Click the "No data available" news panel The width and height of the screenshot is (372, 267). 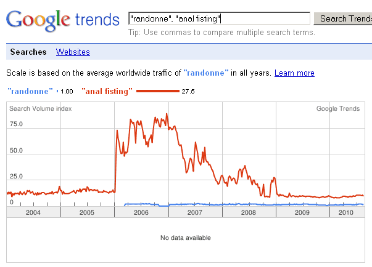[x=185, y=238]
